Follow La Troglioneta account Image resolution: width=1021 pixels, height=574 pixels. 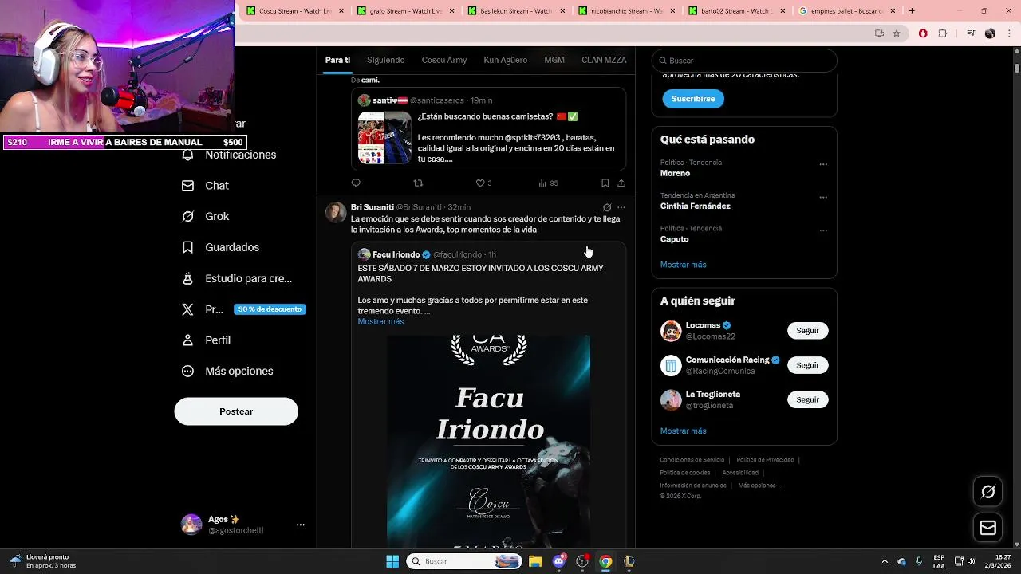pyautogui.click(x=807, y=399)
